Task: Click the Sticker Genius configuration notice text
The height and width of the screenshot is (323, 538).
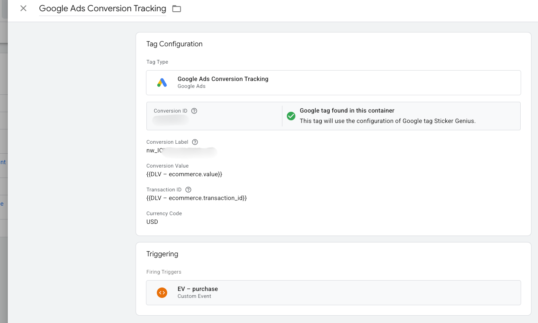Action: (388, 121)
